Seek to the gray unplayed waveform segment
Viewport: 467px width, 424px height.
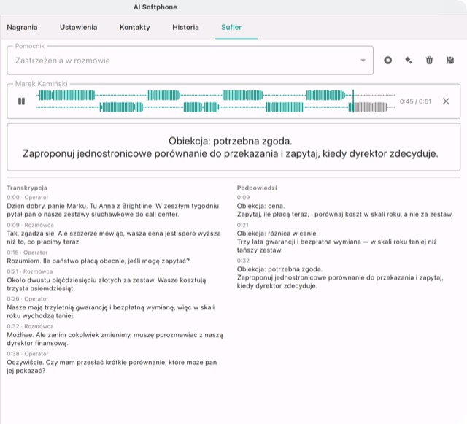point(371,107)
